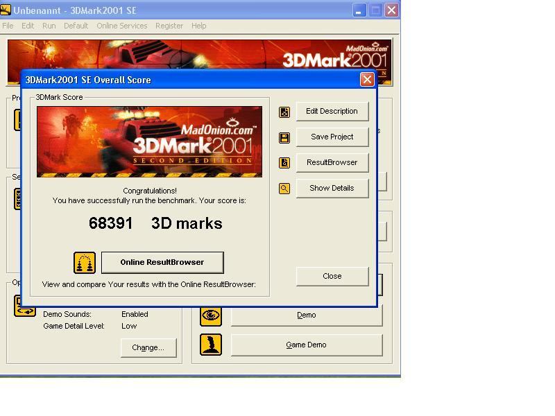This screenshot has width=555, height=416.
Task: Close the 3DMark2001 SE main window
Action: click(391, 10)
